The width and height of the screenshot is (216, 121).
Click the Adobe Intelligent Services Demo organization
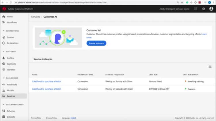tap(174, 9)
